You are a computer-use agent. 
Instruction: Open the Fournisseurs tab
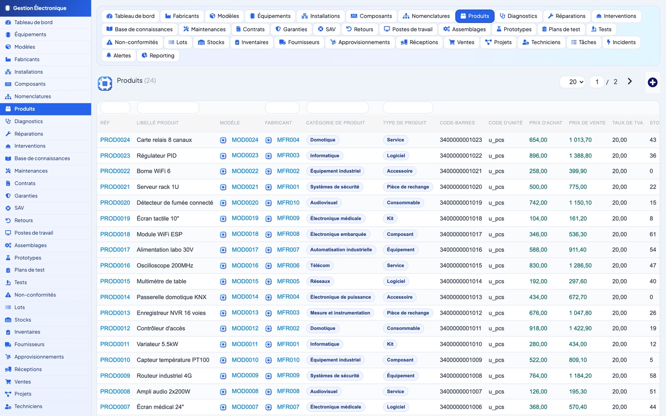pos(299,42)
